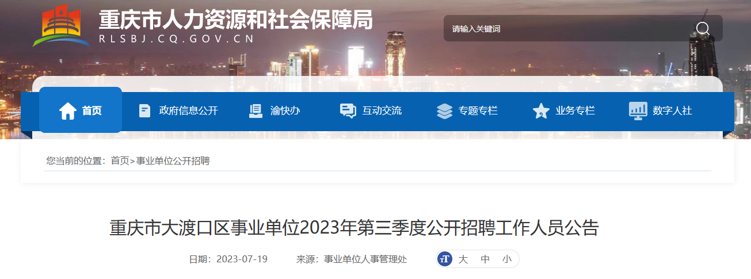Set font size to 中
Image resolution: width=751 pixels, height=279 pixels.
click(x=485, y=259)
